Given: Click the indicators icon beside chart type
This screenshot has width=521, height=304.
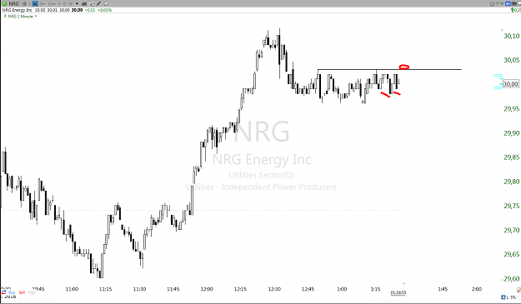Looking at the screenshot, I should pyautogui.click(x=92, y=3).
